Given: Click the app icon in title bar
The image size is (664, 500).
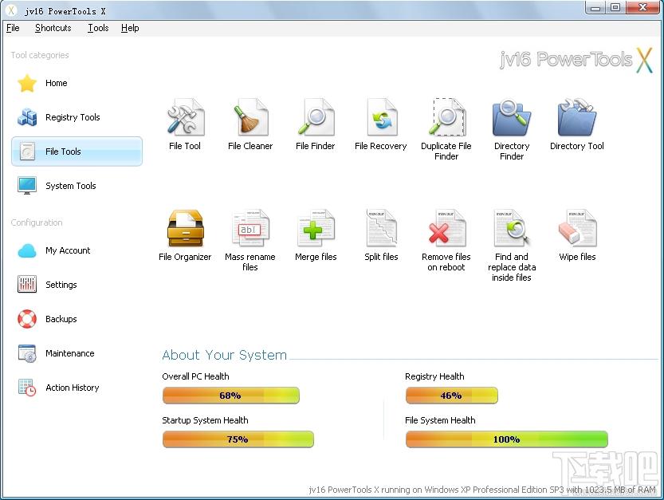Looking at the screenshot, I should point(11,10).
